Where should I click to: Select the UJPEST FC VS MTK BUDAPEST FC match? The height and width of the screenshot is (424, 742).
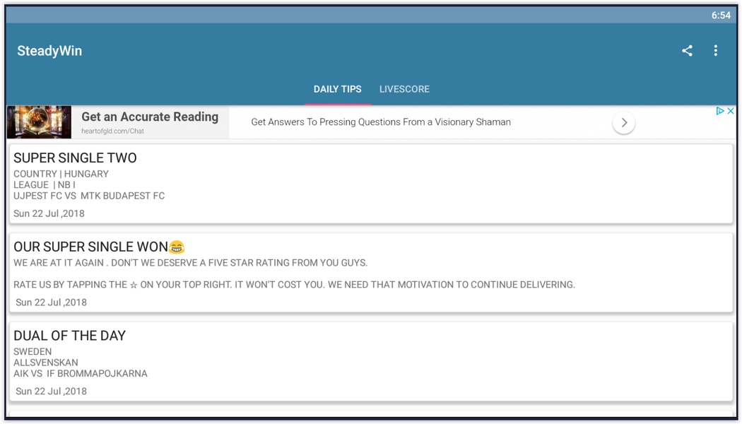click(89, 196)
